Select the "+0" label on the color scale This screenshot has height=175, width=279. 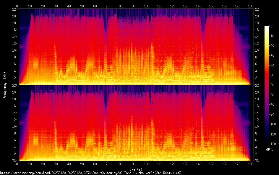click(270, 27)
